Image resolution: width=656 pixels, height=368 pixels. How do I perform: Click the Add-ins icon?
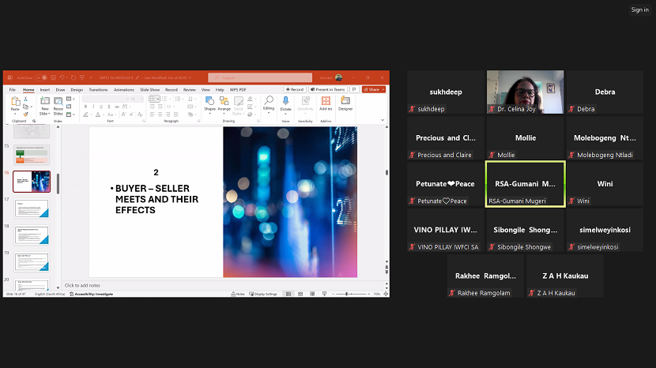tap(326, 103)
